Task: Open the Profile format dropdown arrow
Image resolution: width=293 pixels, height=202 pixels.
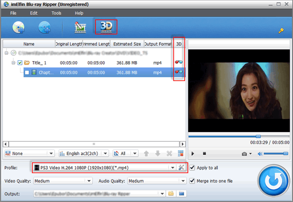Action: pyautogui.click(x=173, y=168)
